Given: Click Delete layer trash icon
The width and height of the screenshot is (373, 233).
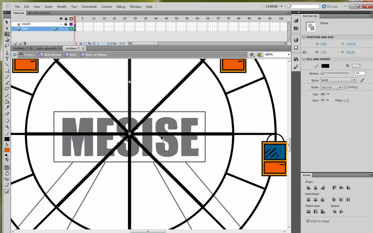Looking at the screenshot, I should 25,43.
